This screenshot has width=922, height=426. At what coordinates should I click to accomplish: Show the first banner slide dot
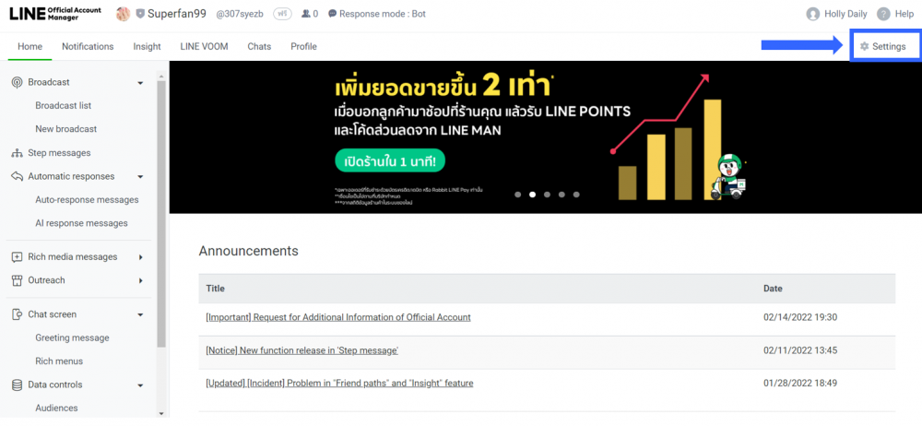click(518, 195)
